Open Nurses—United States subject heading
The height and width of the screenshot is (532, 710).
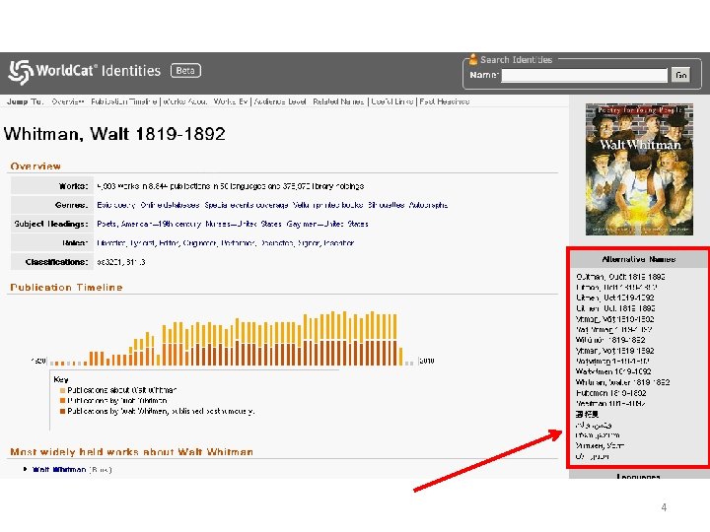click(244, 224)
